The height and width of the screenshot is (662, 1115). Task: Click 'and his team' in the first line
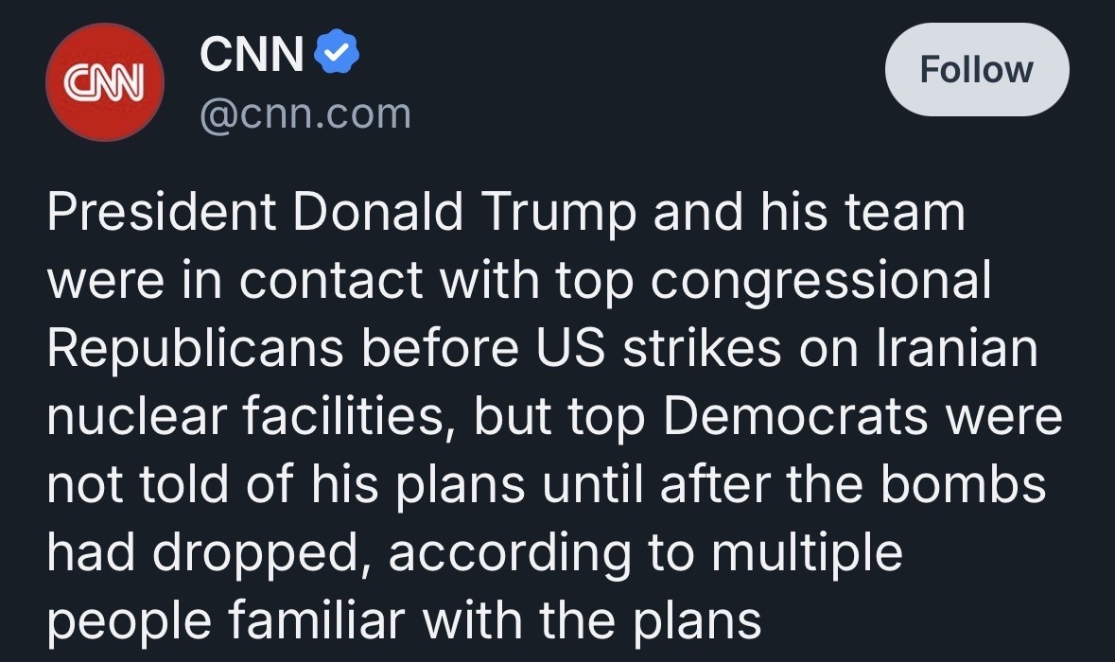click(810, 212)
